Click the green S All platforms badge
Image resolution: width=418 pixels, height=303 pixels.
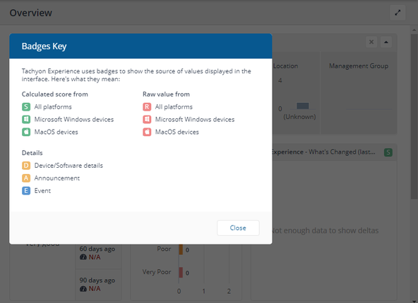(x=26, y=107)
